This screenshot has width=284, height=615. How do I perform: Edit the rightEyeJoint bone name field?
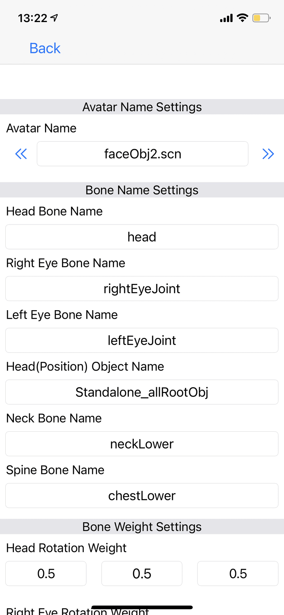(x=142, y=288)
